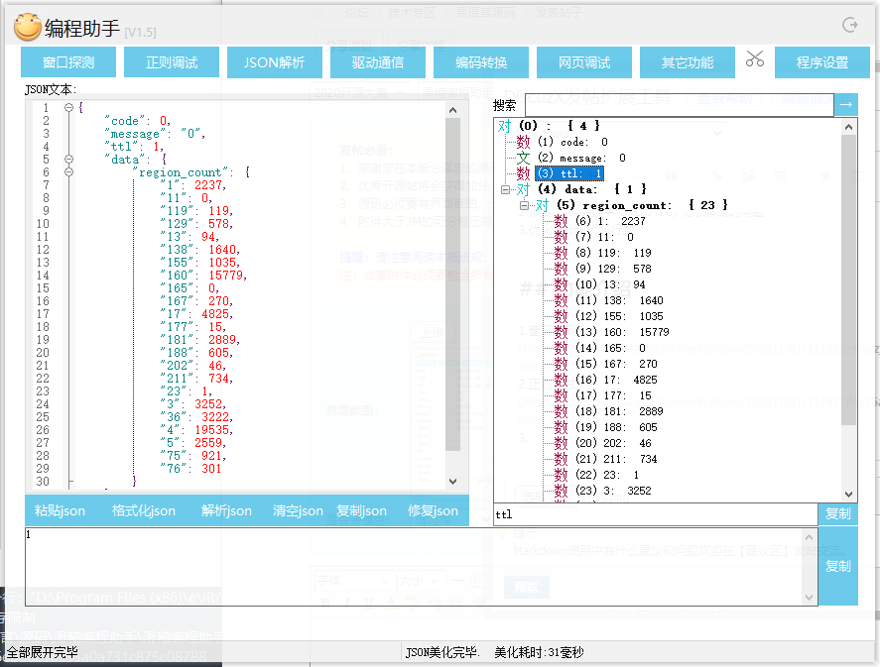Click the text type icon for message node
The width and height of the screenshot is (880, 667).
coord(523,158)
